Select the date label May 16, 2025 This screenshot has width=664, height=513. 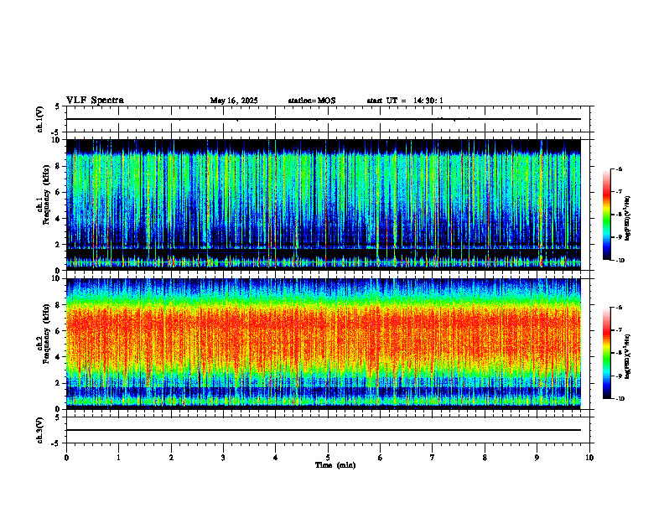(234, 101)
